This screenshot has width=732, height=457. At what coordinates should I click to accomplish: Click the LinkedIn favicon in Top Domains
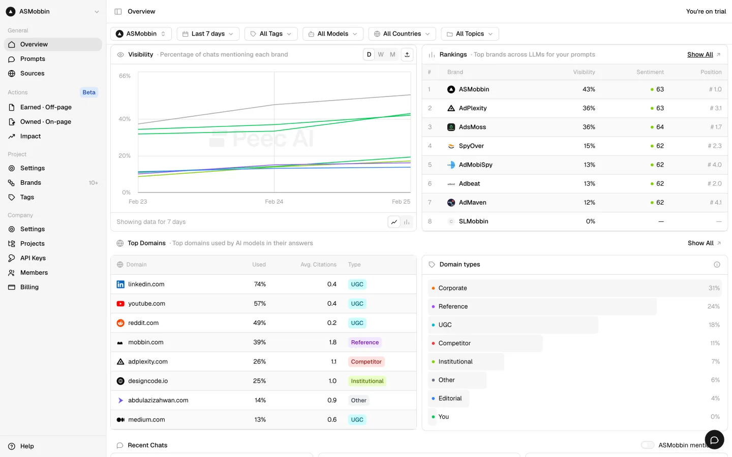click(x=120, y=284)
